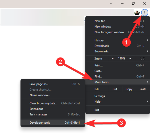The width and height of the screenshot is (150, 134).
Task: Click the Cut button in Edit row
Action: point(115,89)
